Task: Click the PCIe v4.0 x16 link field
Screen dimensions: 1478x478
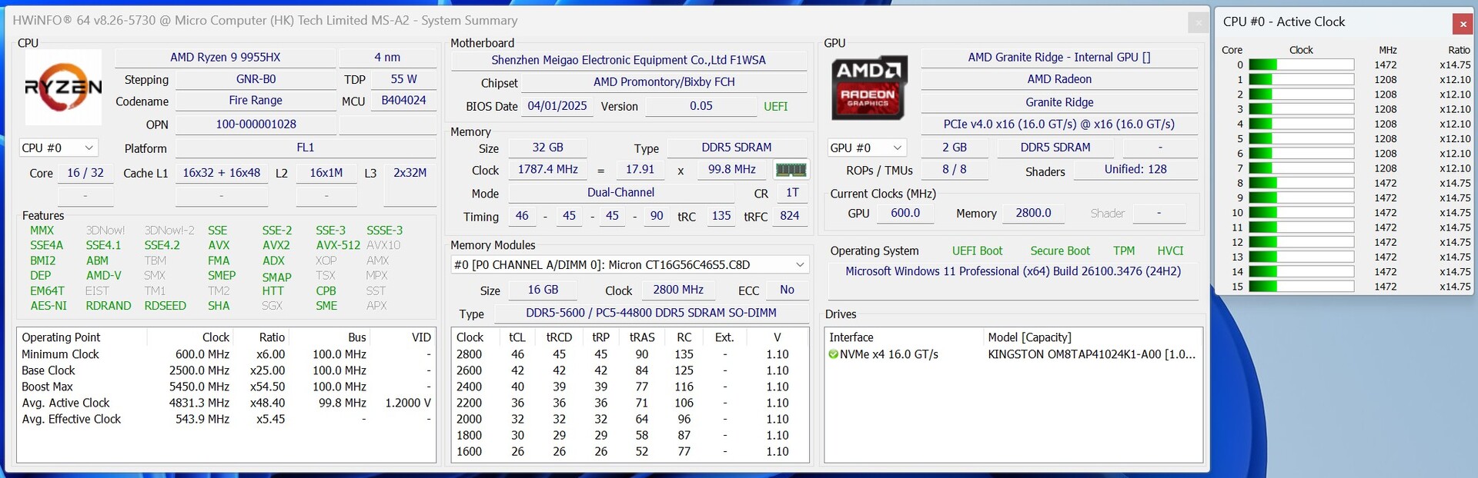Action: 1059,124
